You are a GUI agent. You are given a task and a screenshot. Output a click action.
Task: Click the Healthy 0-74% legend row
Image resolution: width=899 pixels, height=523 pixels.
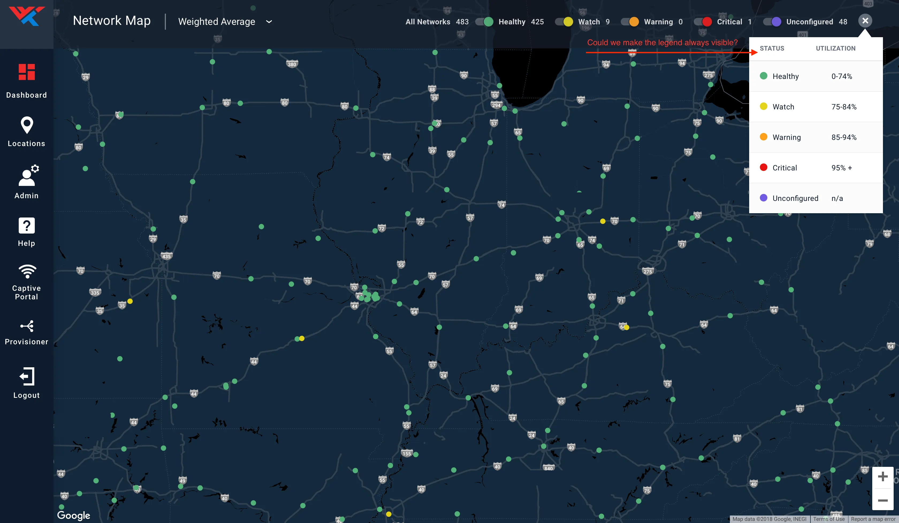click(x=816, y=76)
